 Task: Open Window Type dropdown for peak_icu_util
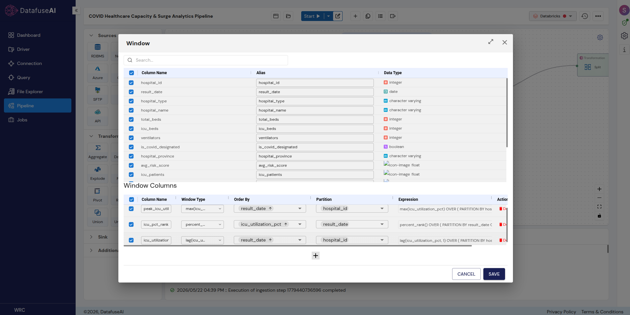point(203,209)
